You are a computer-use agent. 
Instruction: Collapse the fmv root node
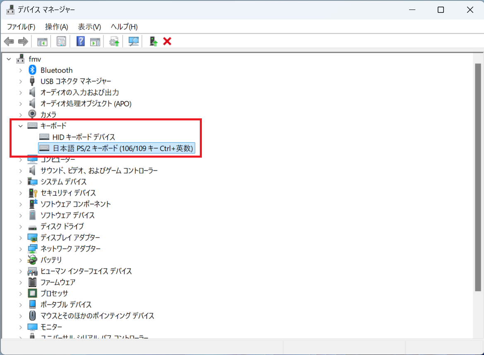[x=9, y=59]
